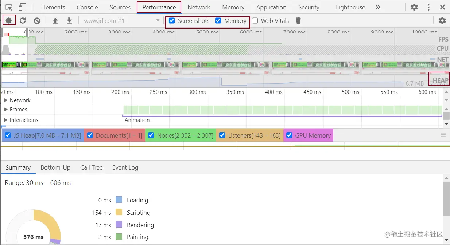The width and height of the screenshot is (450, 245).
Task: Click the Loading blue color swatch
Action: (119, 200)
